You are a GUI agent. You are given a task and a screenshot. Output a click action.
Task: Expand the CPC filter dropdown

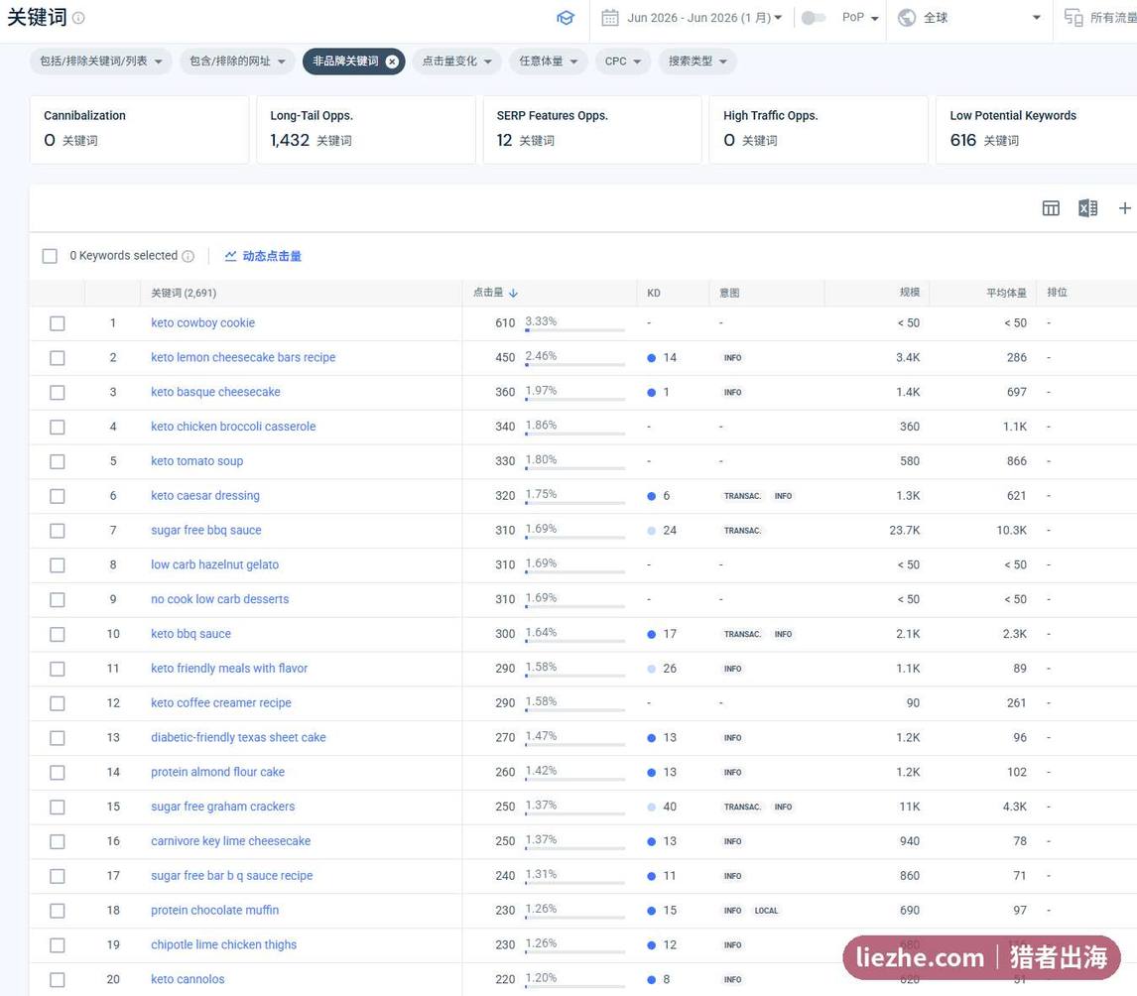pos(623,62)
